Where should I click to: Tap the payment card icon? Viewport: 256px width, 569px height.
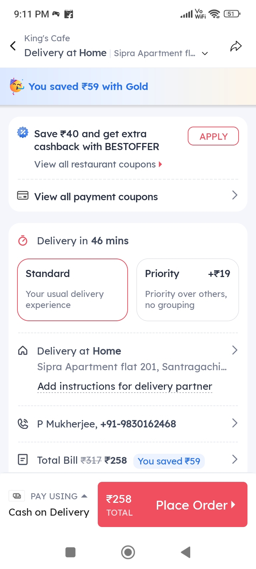pyautogui.click(x=23, y=196)
